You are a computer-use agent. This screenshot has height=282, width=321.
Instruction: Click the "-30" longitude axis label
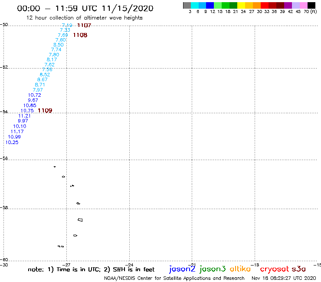point(4,265)
